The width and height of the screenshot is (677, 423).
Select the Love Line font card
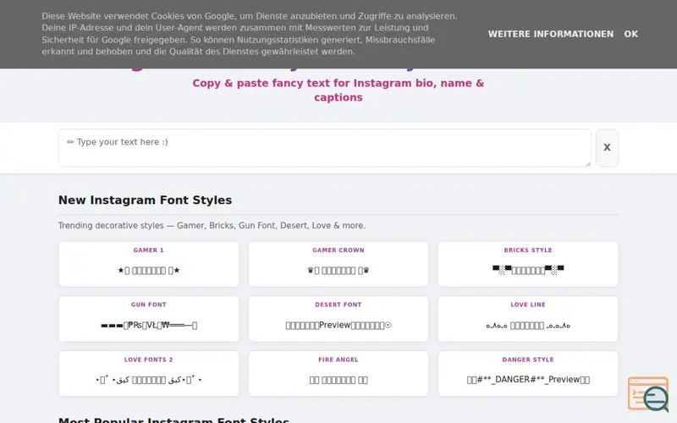coord(527,319)
